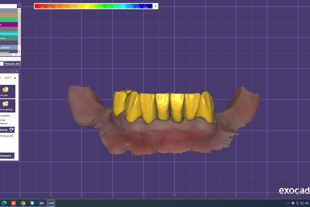Select the magenta colored layer row

tap(9, 24)
